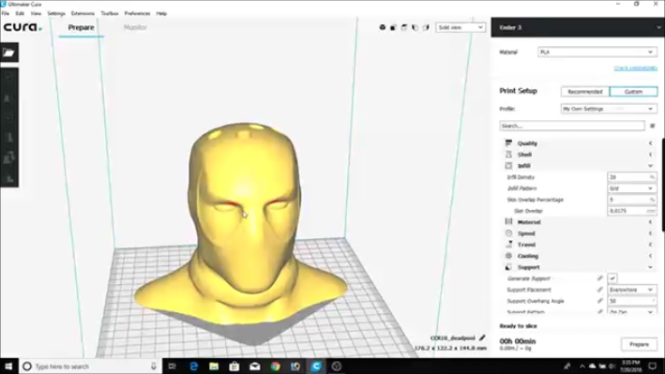This screenshot has width=665, height=374.
Task: Click the Infill category icon
Action: click(x=508, y=166)
